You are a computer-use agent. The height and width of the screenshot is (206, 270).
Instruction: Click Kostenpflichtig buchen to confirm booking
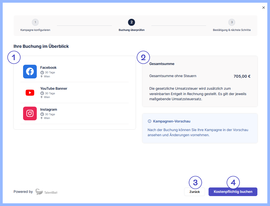click(x=233, y=192)
